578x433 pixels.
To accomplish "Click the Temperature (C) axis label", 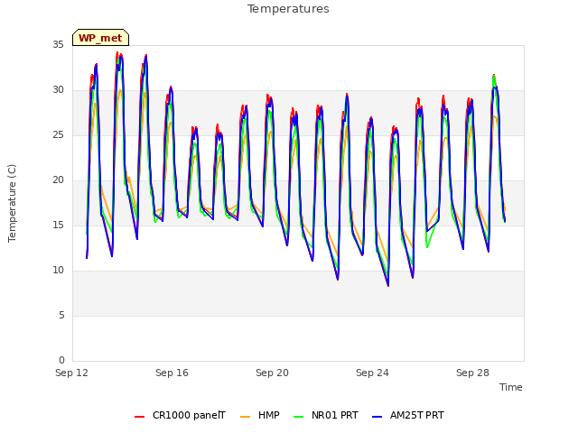I will coord(12,203).
